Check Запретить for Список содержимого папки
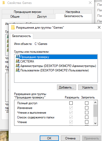 pos(87,117)
